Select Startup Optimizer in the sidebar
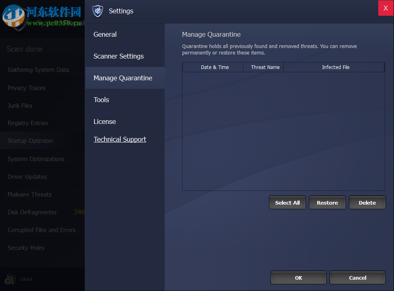 pos(30,141)
